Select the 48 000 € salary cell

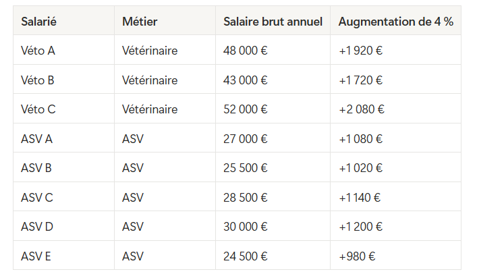click(x=273, y=50)
